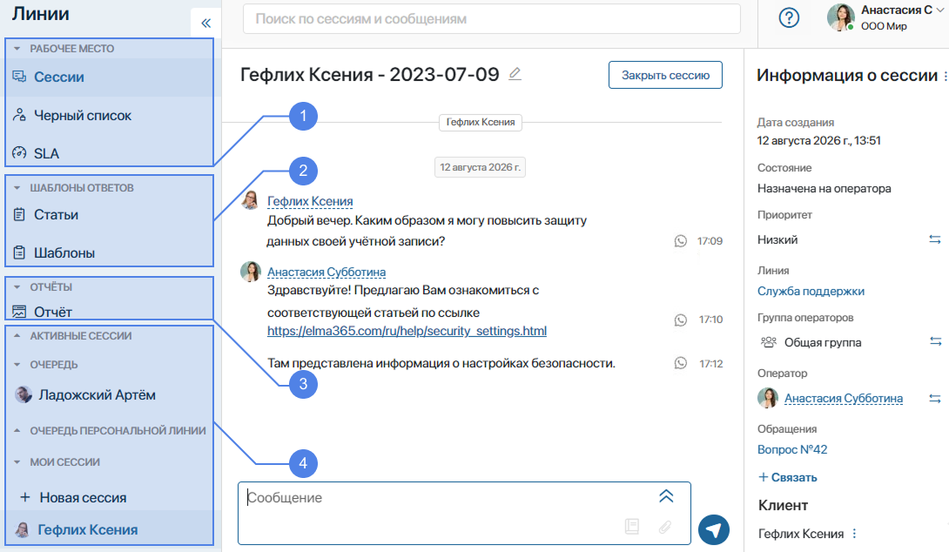Click the ООО Мир company label
Screen dimensions: 949x552
pos(884,26)
